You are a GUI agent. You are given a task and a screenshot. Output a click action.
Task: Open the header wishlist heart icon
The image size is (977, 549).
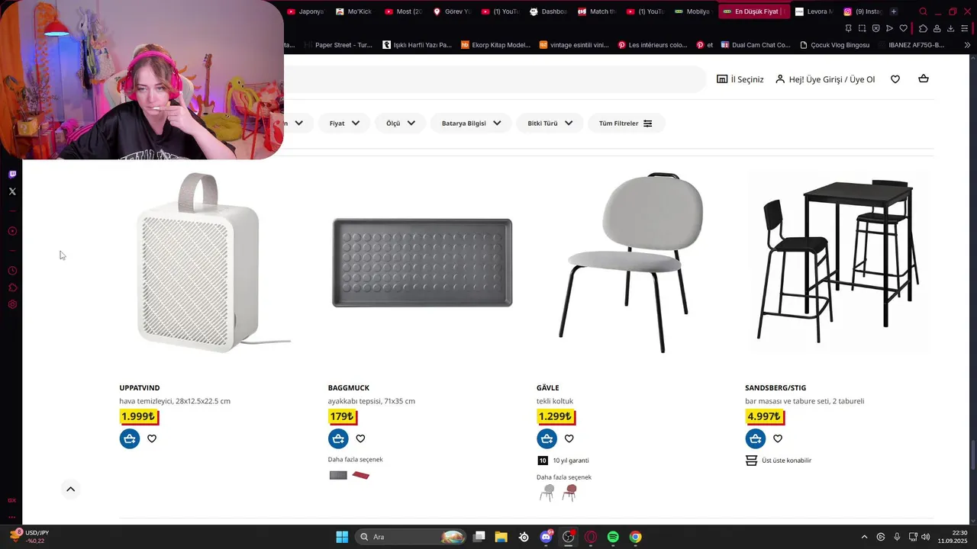895,79
